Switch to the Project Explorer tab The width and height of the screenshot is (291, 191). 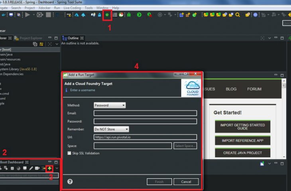click(28, 38)
